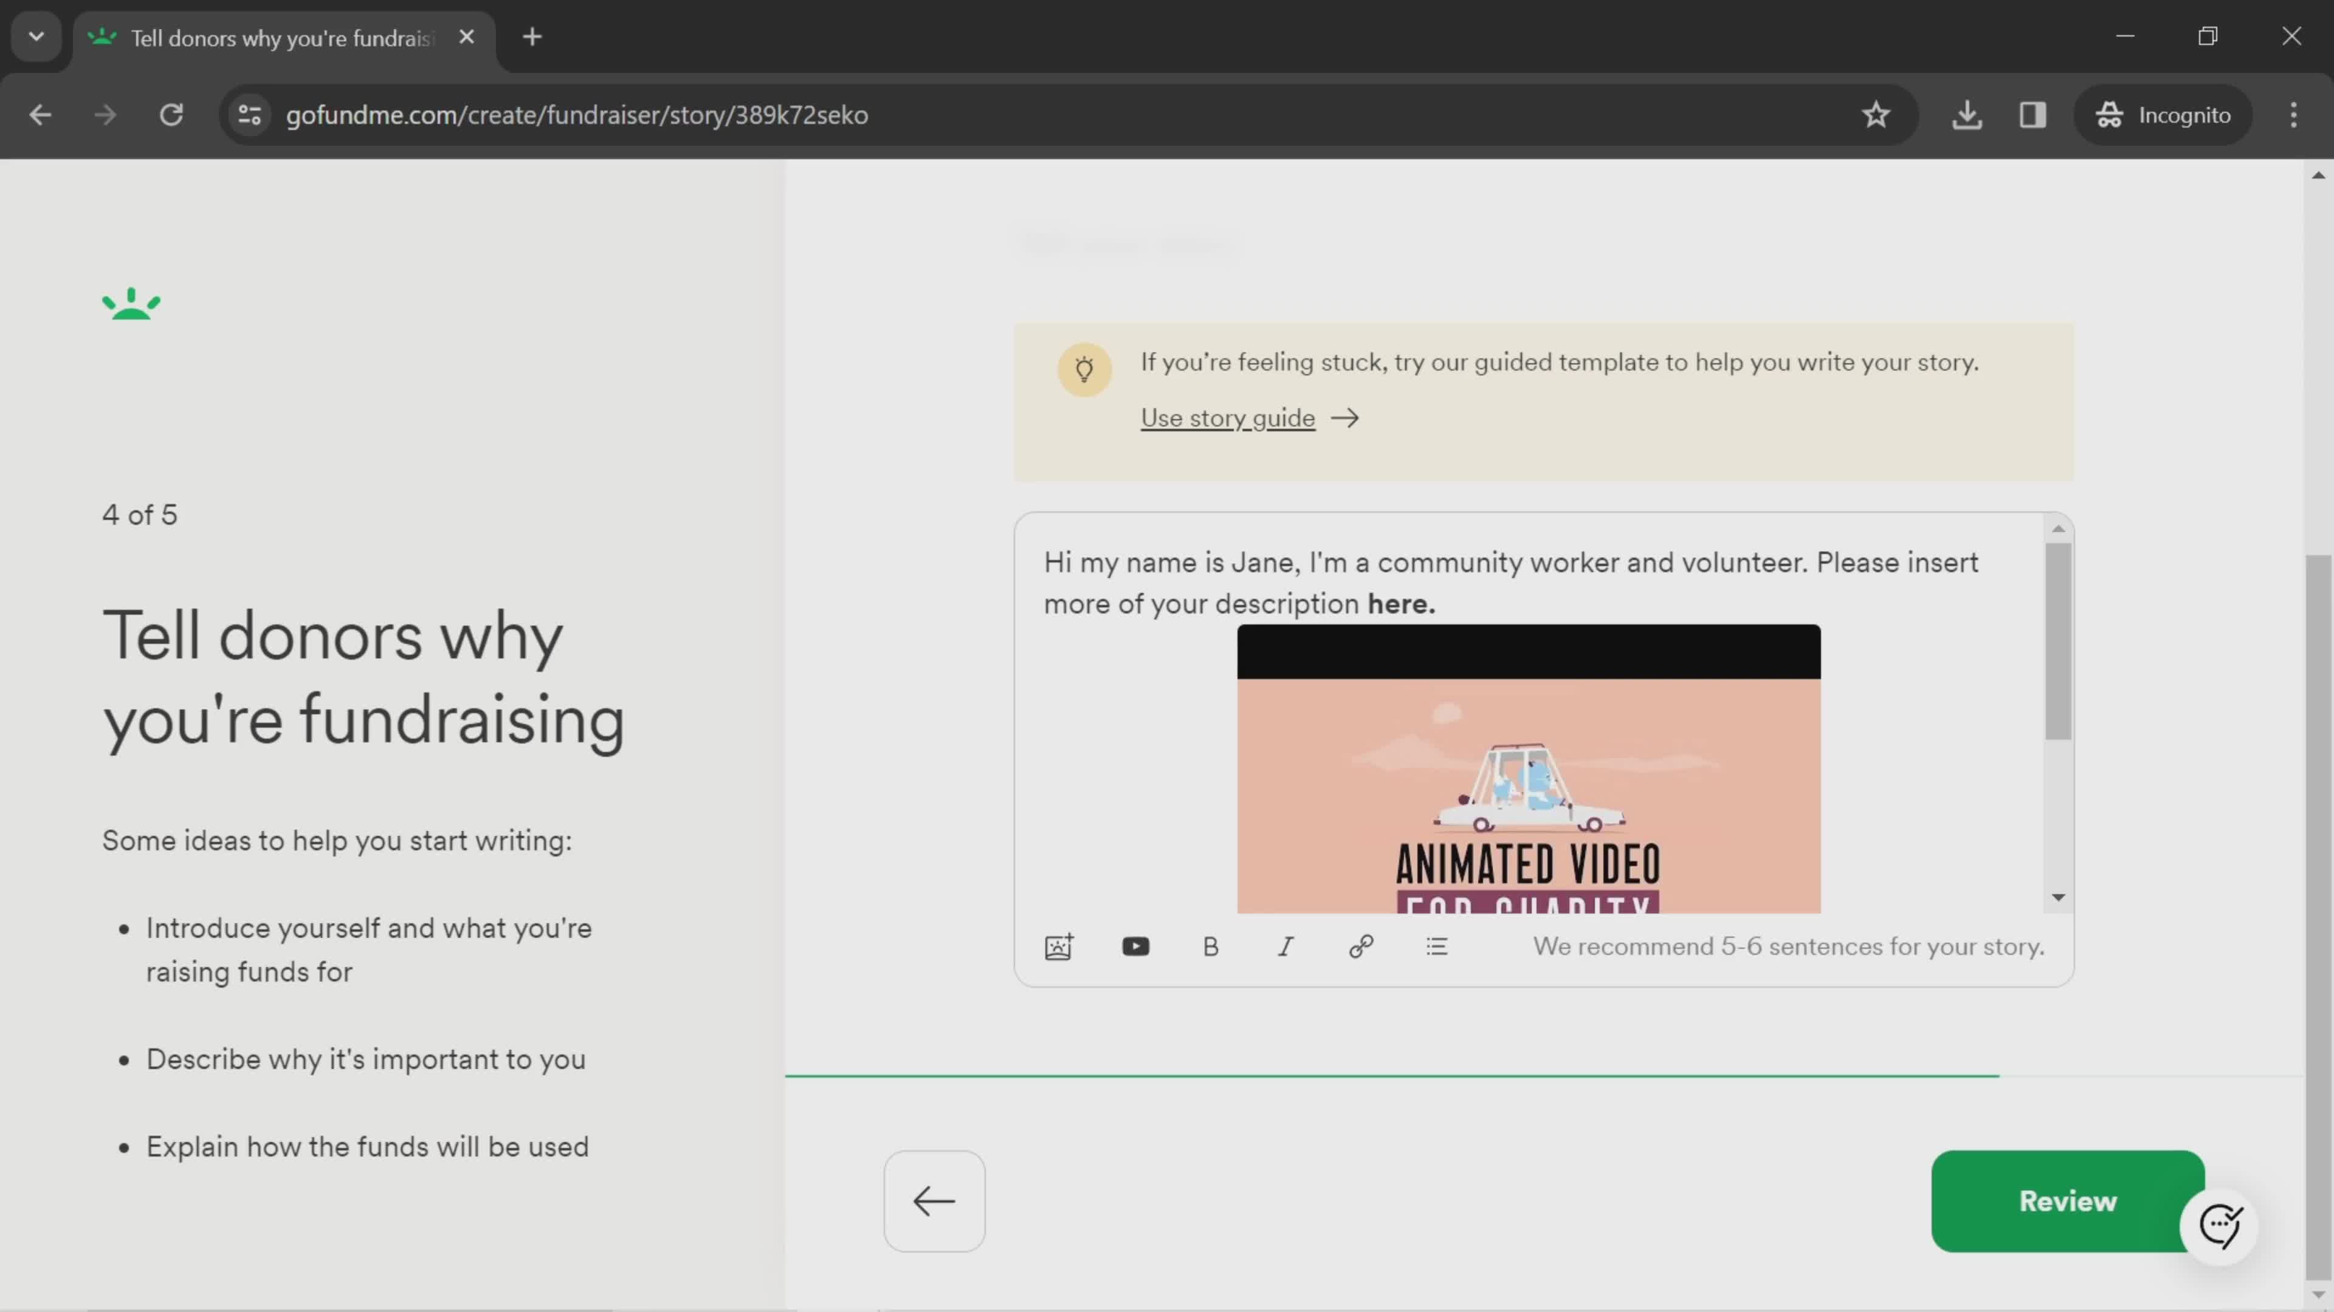Click the arrow beside Use story guide
The width and height of the screenshot is (2334, 1312).
tap(1344, 417)
